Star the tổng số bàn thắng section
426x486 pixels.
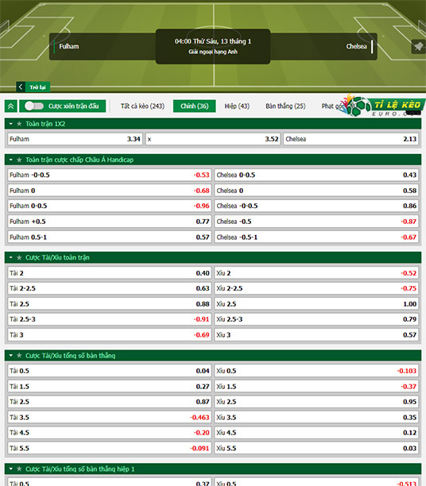(19, 356)
